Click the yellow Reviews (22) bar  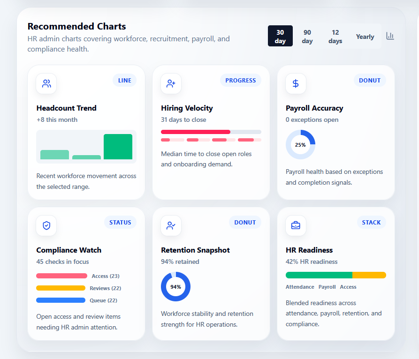coord(61,288)
